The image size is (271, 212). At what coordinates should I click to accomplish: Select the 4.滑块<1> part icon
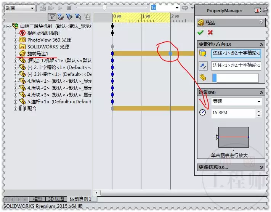(22, 81)
